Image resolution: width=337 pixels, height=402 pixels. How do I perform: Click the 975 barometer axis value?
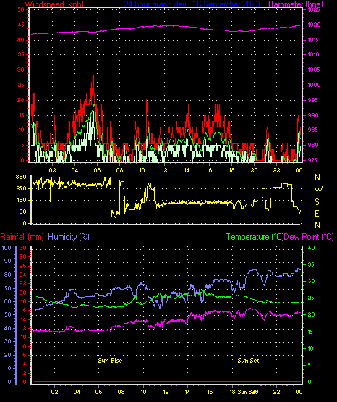(x=312, y=160)
